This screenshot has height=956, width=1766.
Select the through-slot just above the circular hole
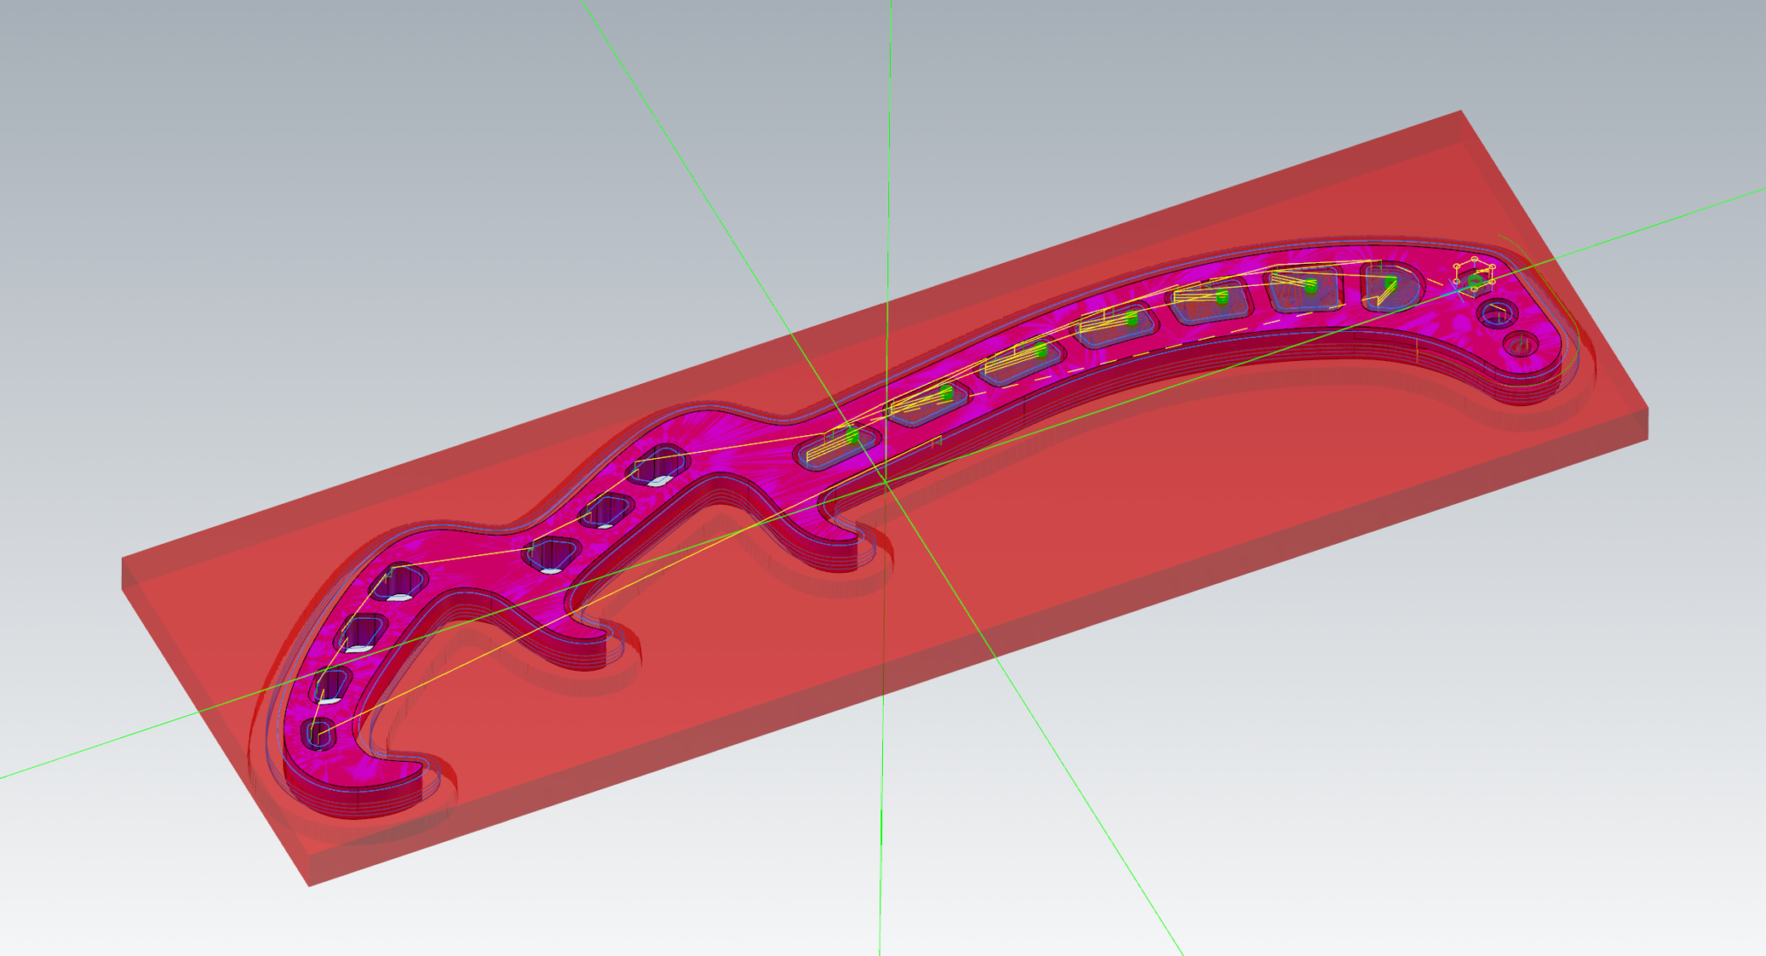point(332,687)
